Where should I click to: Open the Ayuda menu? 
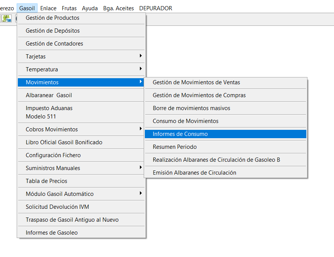point(89,8)
